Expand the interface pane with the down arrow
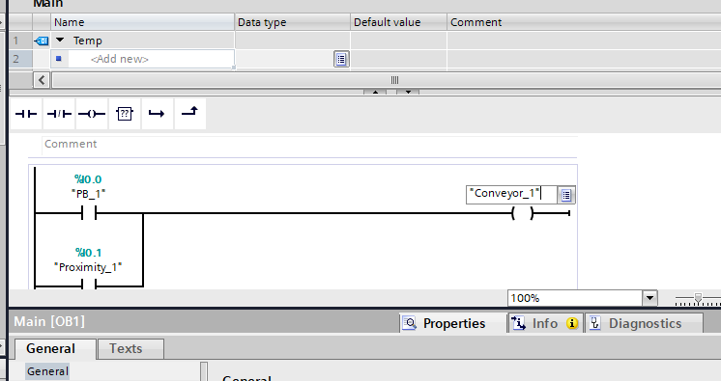Screen dimensions: 721x381 click(x=408, y=93)
